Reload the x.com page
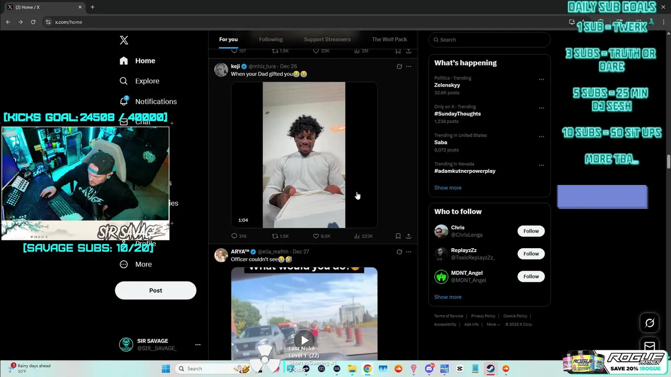671x377 pixels. tap(33, 22)
